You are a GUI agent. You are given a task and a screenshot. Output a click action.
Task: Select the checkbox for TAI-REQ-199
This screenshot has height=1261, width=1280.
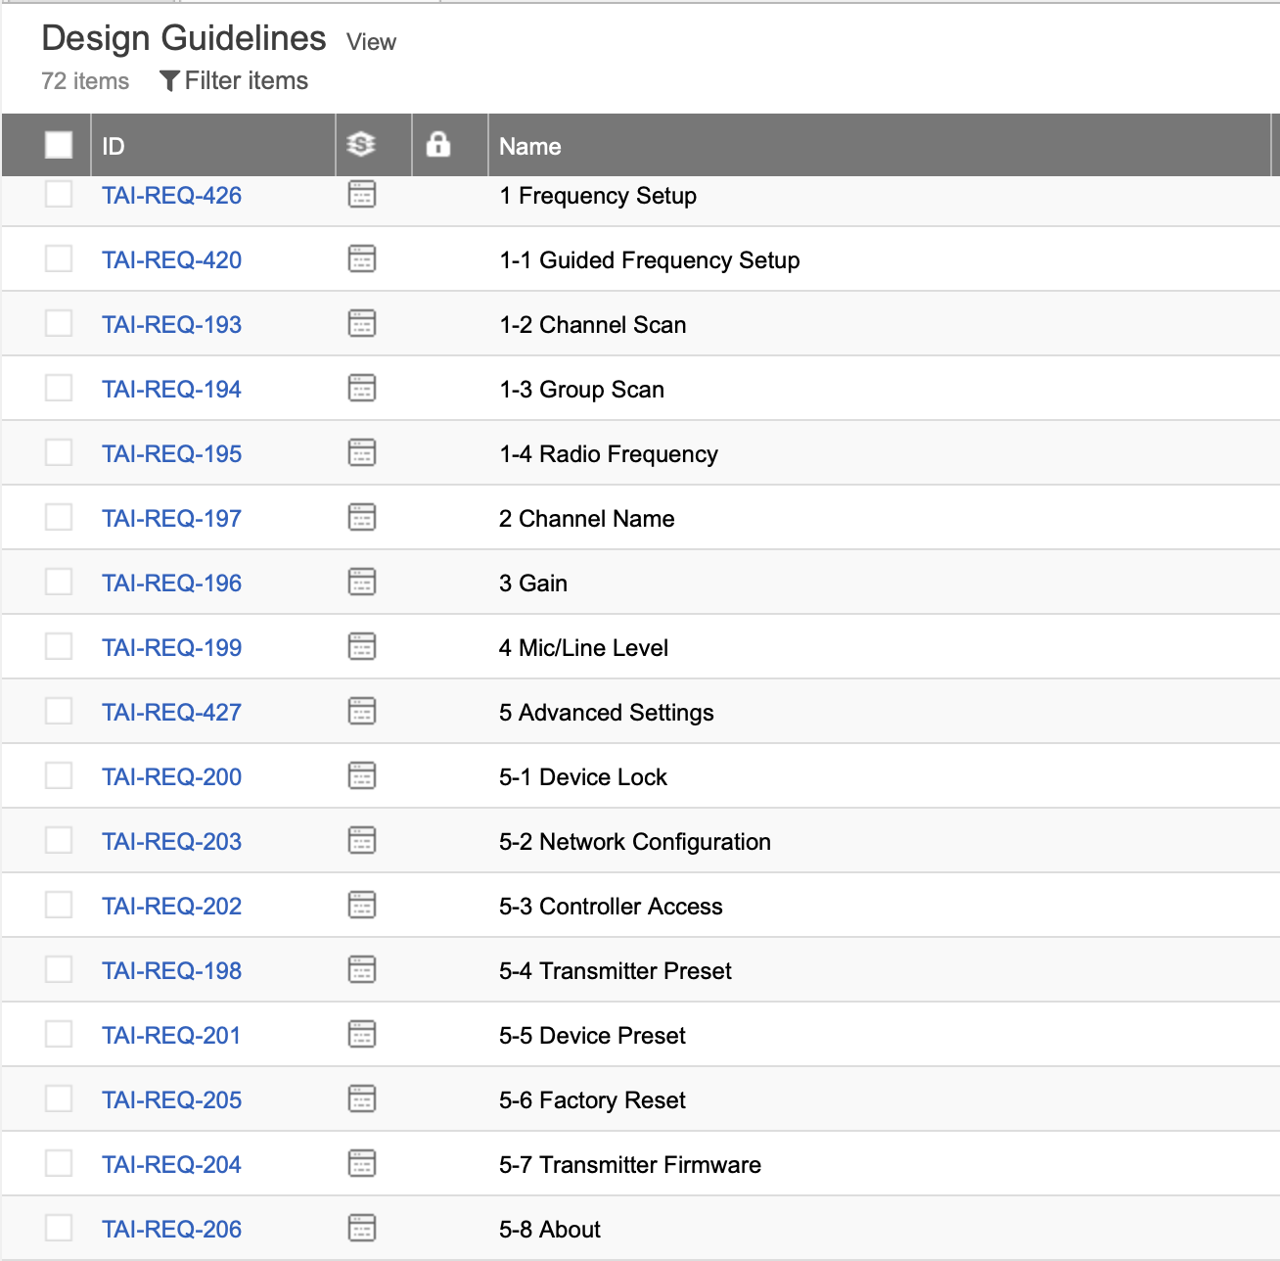[x=59, y=646]
